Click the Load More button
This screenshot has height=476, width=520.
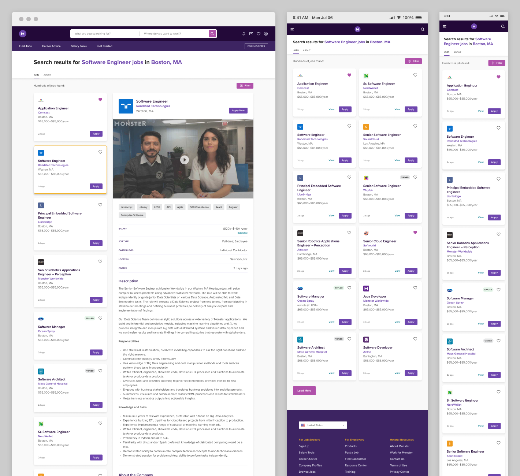pos(304,391)
